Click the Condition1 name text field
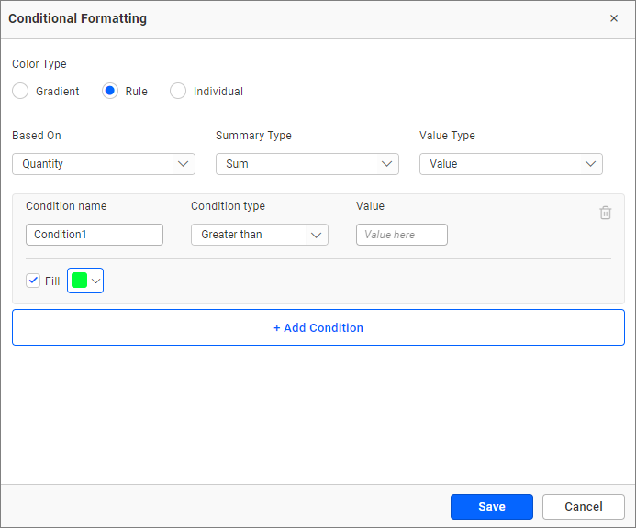Image resolution: width=636 pixels, height=528 pixels. coord(95,235)
